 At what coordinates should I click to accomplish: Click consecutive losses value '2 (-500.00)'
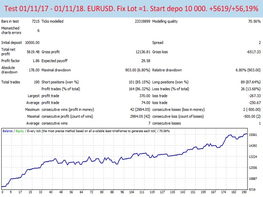coord(252,110)
